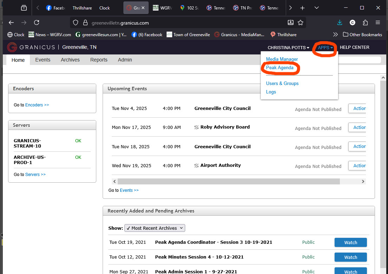Click the page reload icon
Viewport: 388px width, 274px height.
[x=37, y=22]
